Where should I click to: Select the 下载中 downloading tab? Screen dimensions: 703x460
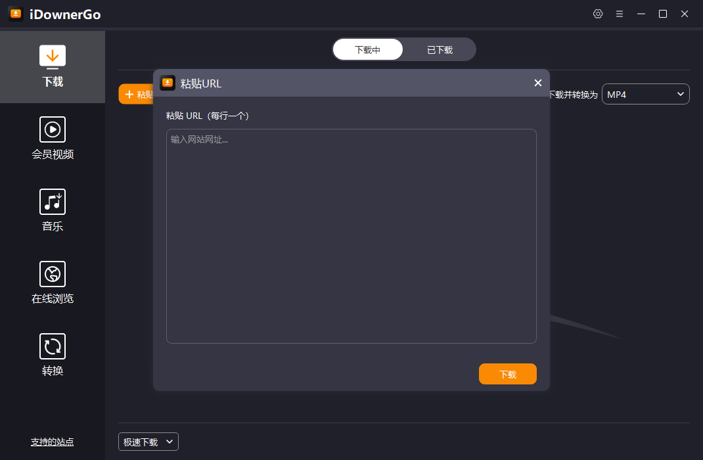368,49
